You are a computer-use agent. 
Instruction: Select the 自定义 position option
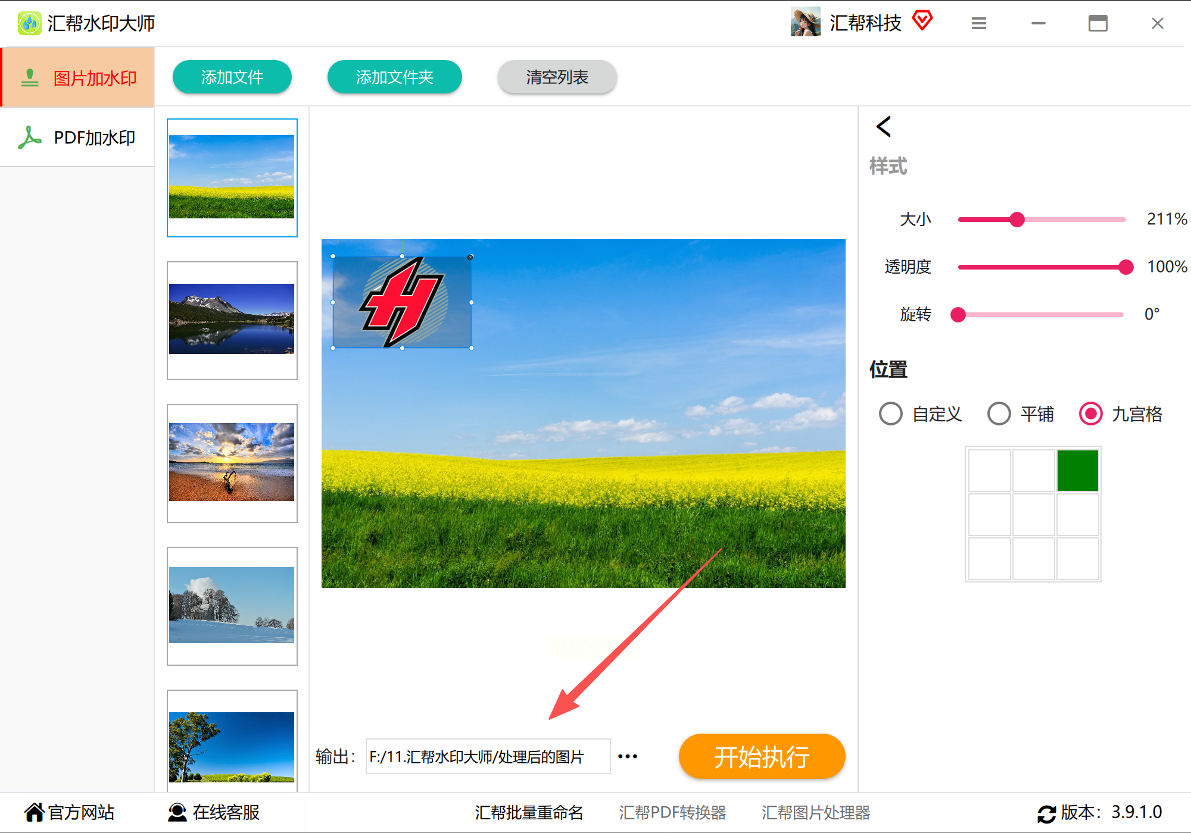[891, 414]
